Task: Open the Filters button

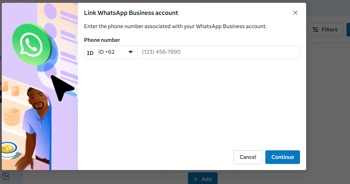Action: pyautogui.click(x=325, y=30)
